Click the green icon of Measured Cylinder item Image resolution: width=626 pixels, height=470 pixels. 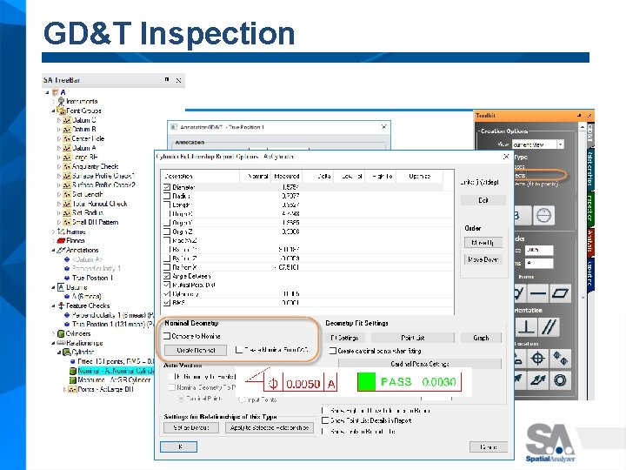[73, 380]
